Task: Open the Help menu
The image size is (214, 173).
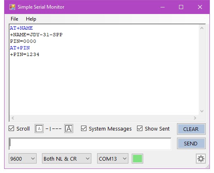Action: [x=31, y=19]
